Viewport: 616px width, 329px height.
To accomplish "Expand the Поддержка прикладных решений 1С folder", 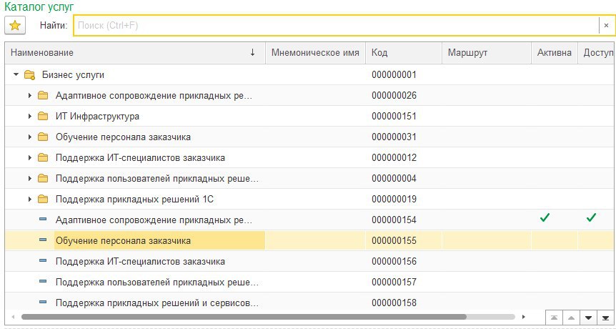I will point(30,200).
